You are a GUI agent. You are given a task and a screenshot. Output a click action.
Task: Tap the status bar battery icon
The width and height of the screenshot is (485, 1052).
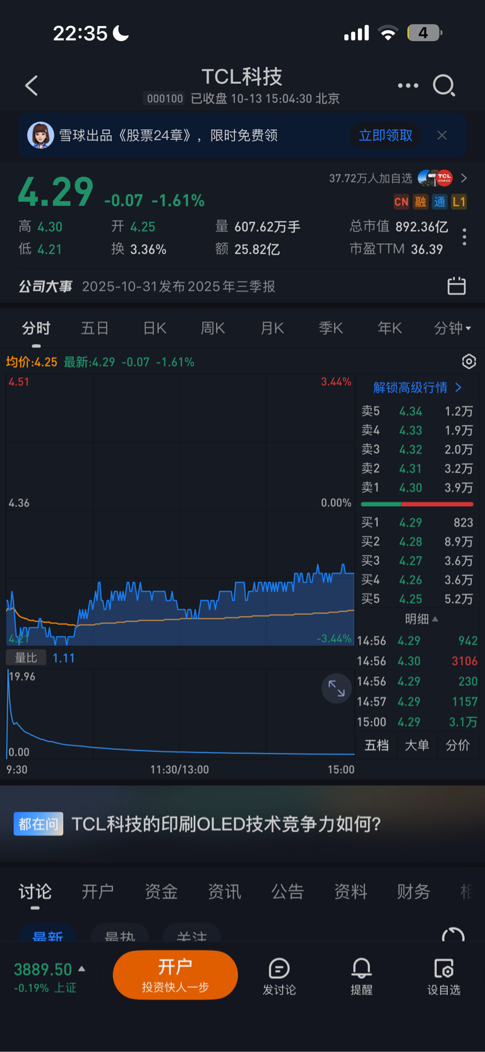coord(424,33)
